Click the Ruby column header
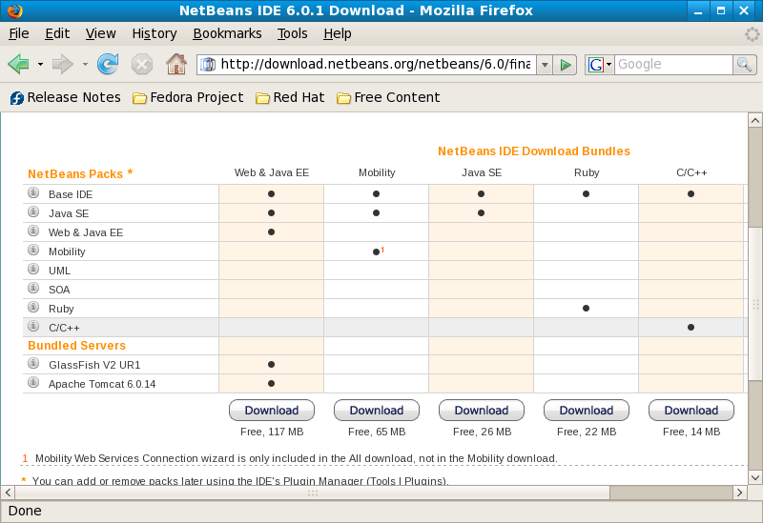 [587, 172]
